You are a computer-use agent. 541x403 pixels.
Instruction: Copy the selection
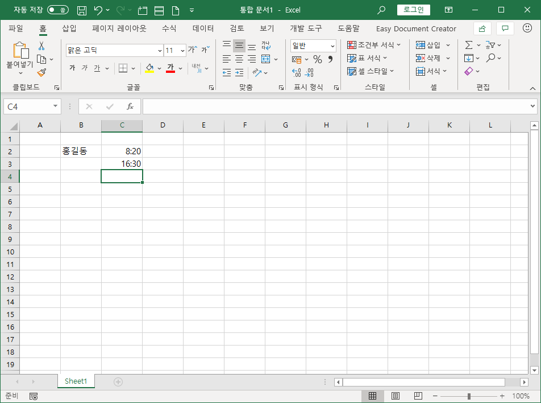click(x=41, y=59)
